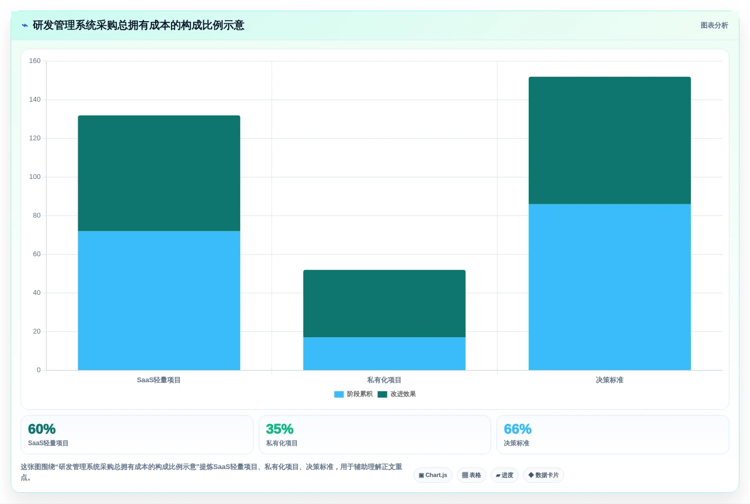
Task: Click the 改进效果 legend label
Action: (x=403, y=394)
